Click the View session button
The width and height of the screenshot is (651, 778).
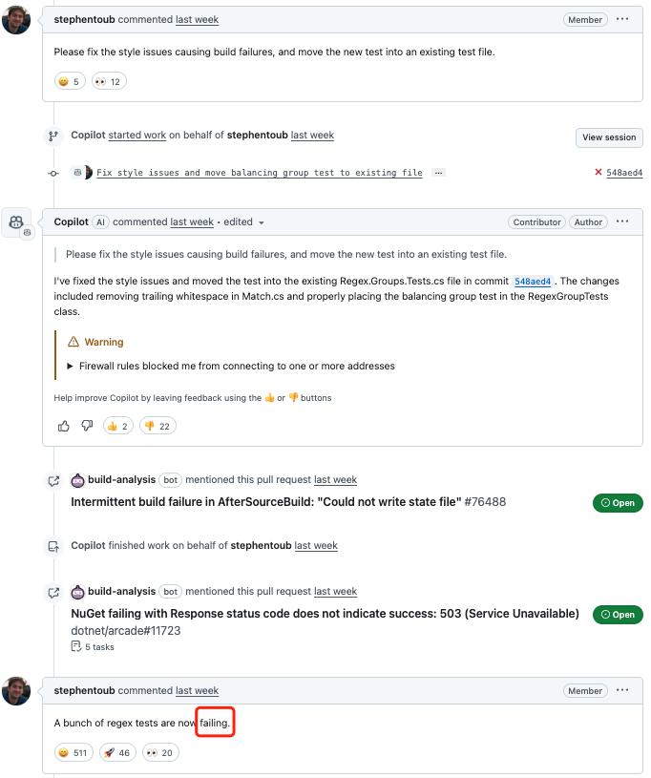[x=609, y=137]
